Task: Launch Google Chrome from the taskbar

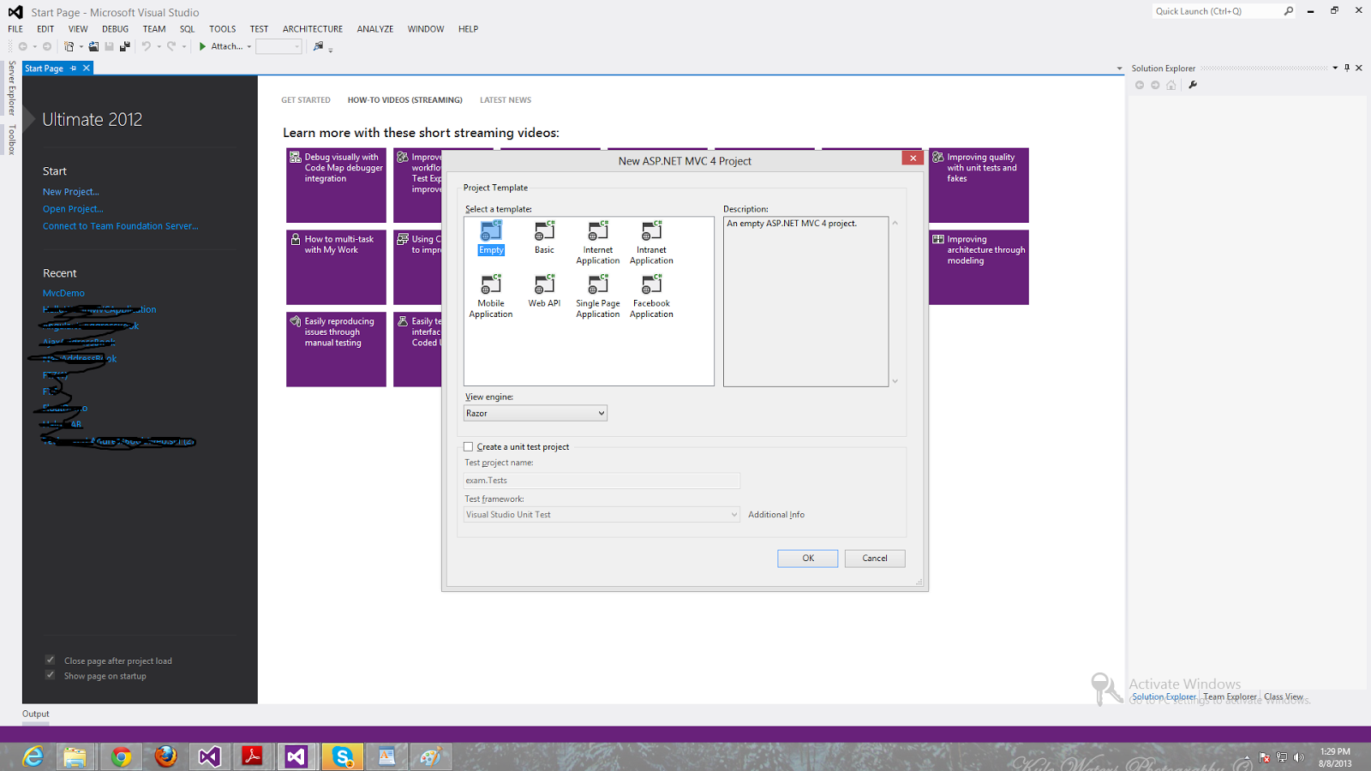Action: tap(121, 756)
